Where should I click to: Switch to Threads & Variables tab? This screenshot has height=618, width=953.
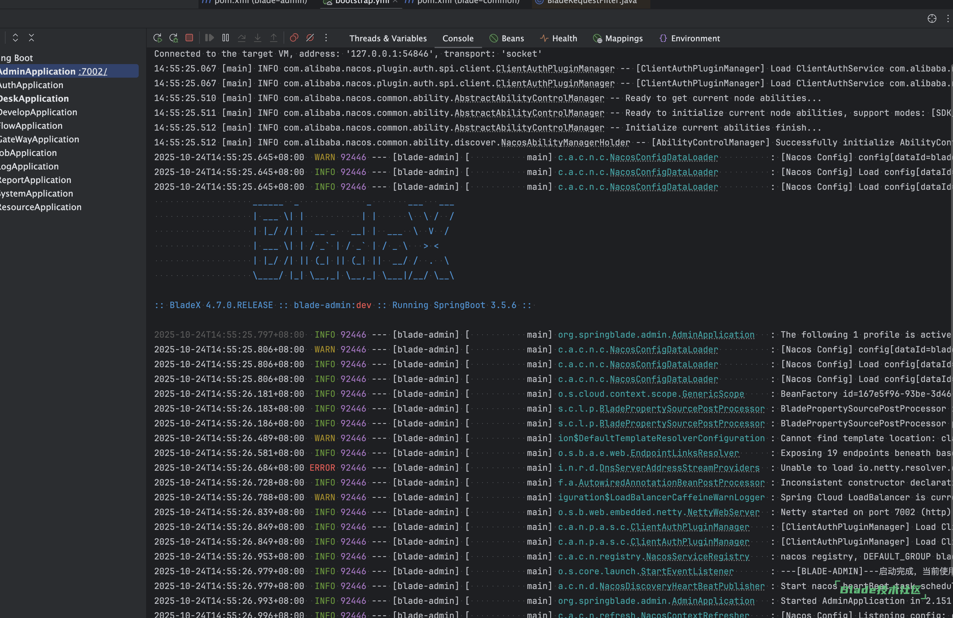[388, 39]
